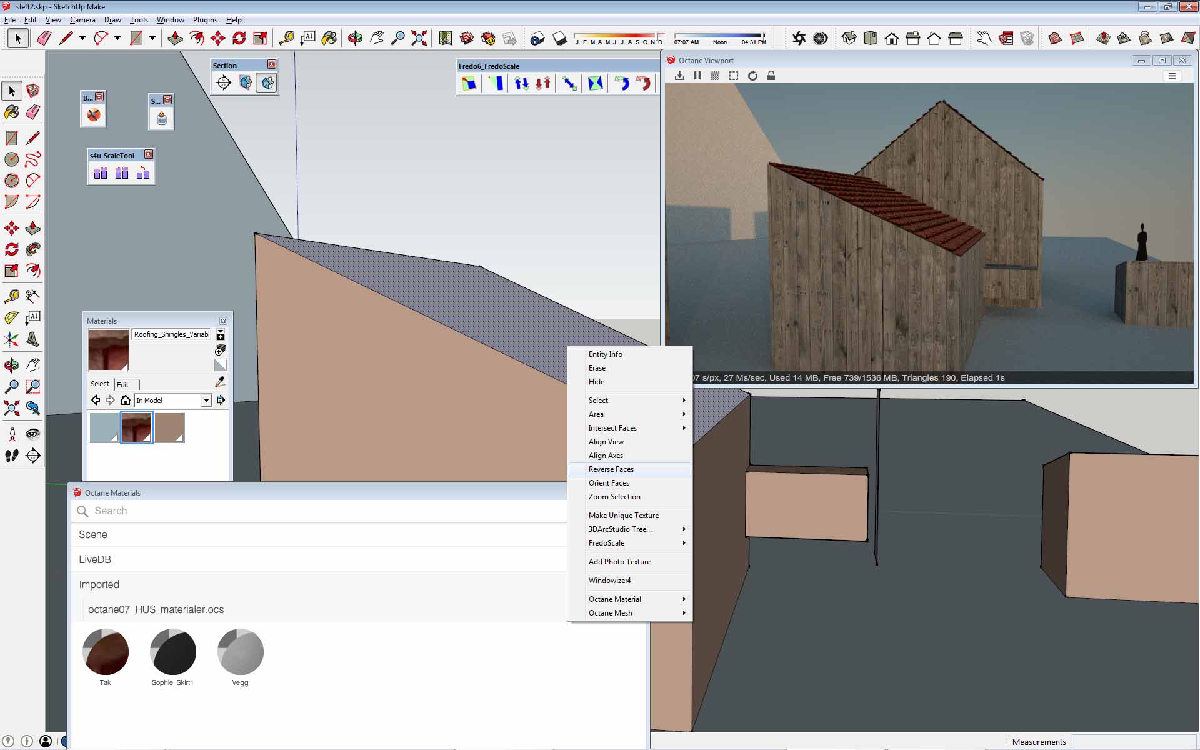Open the In Model materials dropdown
The height and width of the screenshot is (750, 1200).
point(206,401)
